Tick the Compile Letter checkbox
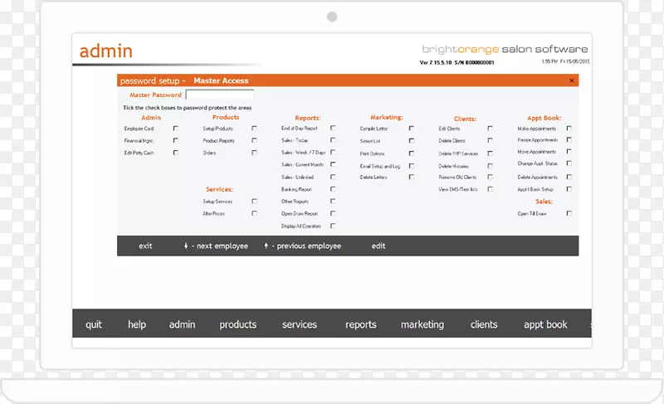The width and height of the screenshot is (664, 404). click(x=411, y=129)
